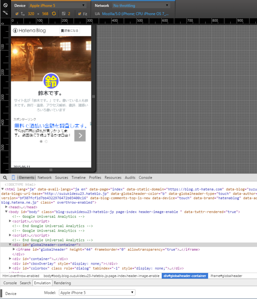
Task: Open the Resources tab
Action: [x=113, y=178]
